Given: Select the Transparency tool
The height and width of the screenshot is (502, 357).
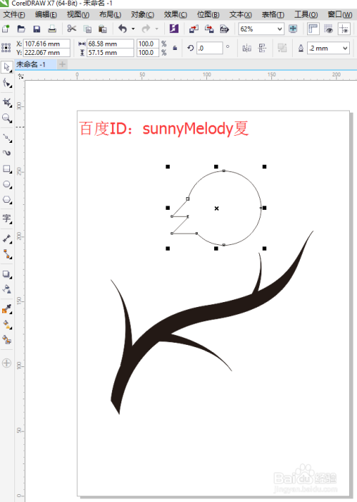Looking at the screenshot, I should (6, 289).
